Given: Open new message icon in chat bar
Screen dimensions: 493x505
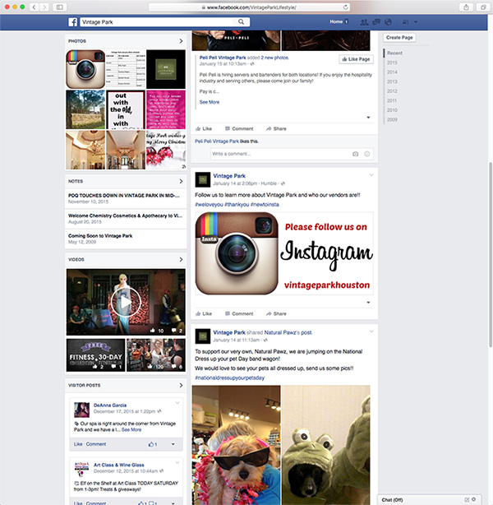Looking at the screenshot, I should pos(467,500).
